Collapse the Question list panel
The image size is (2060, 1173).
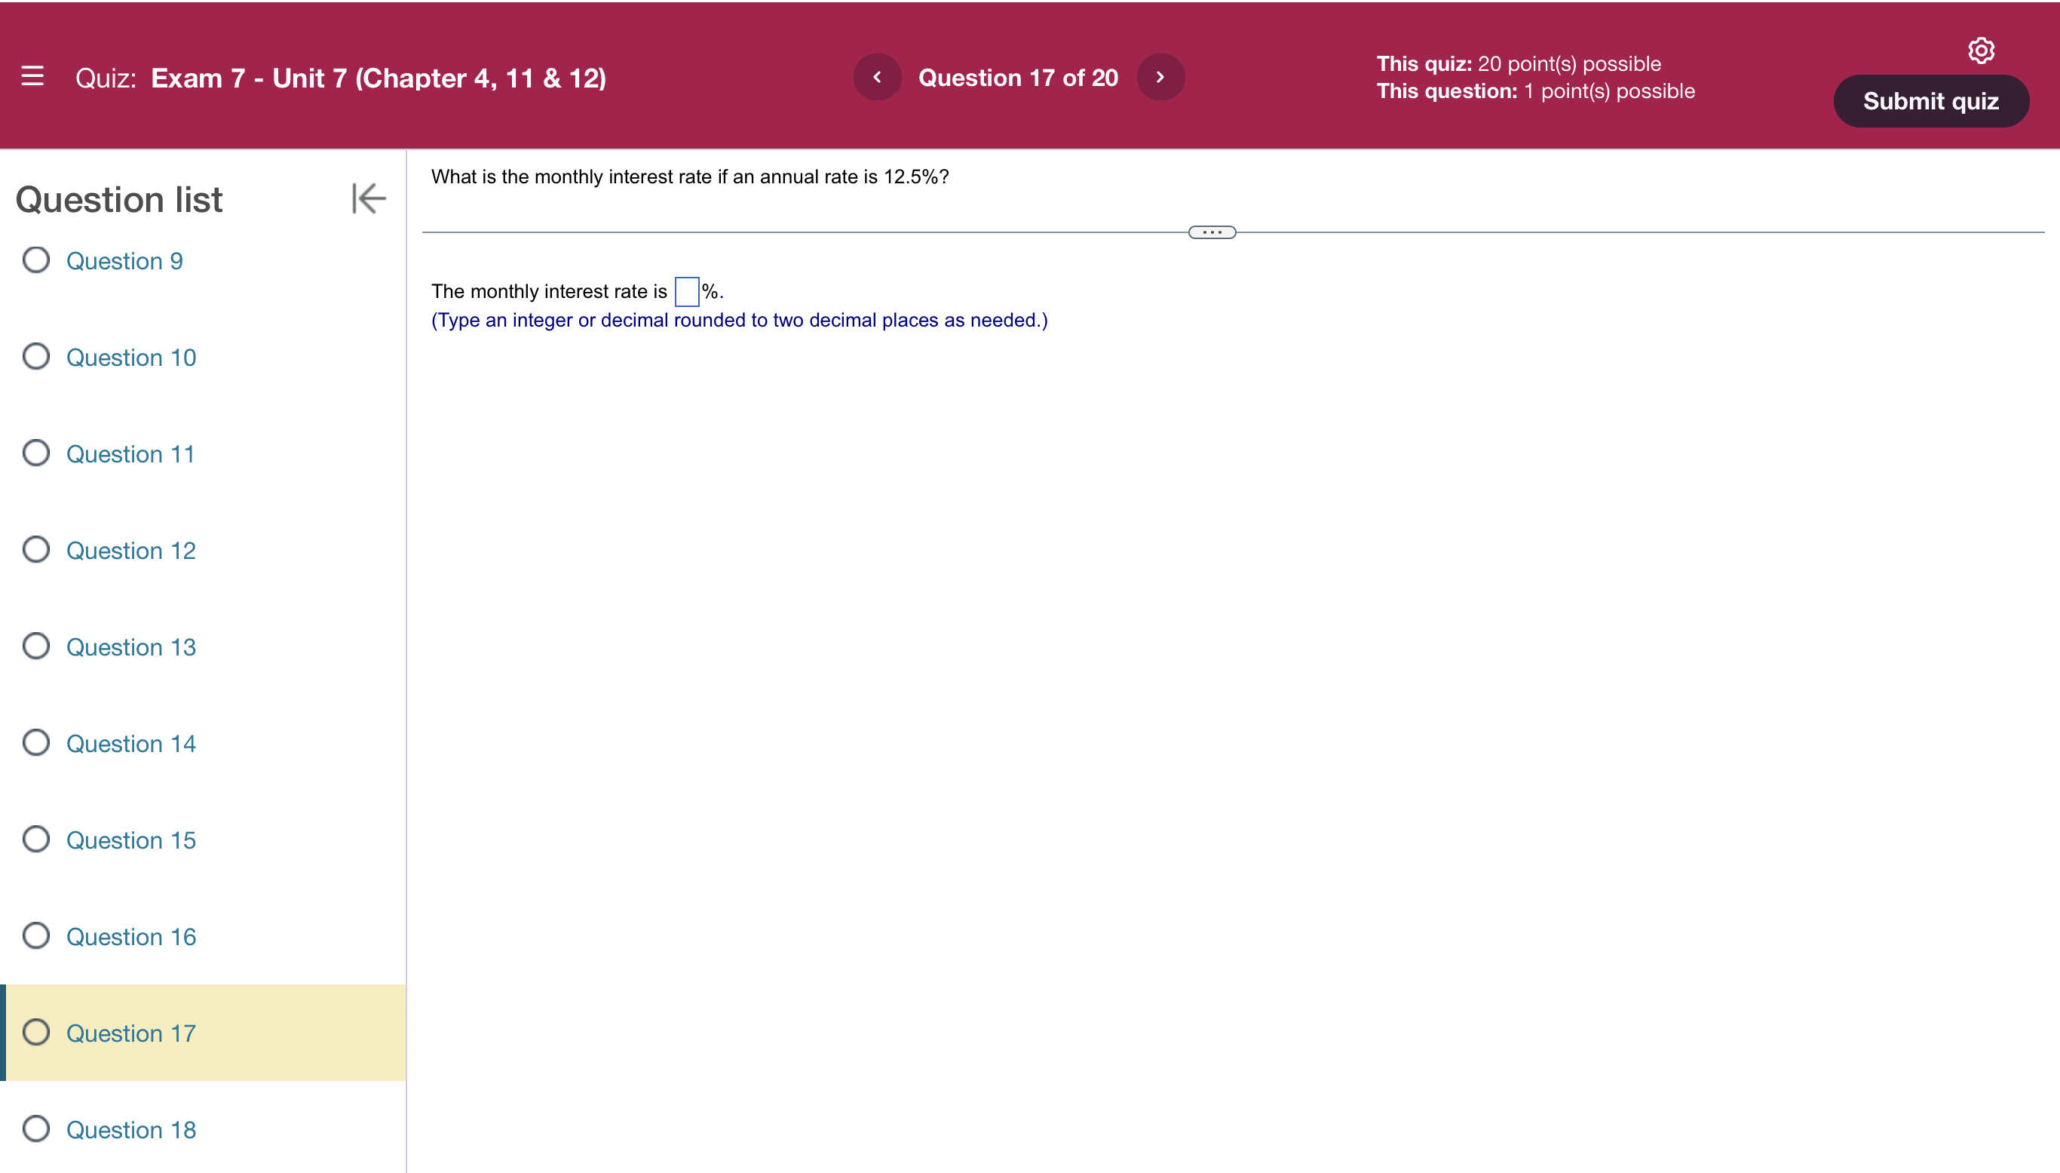[368, 198]
